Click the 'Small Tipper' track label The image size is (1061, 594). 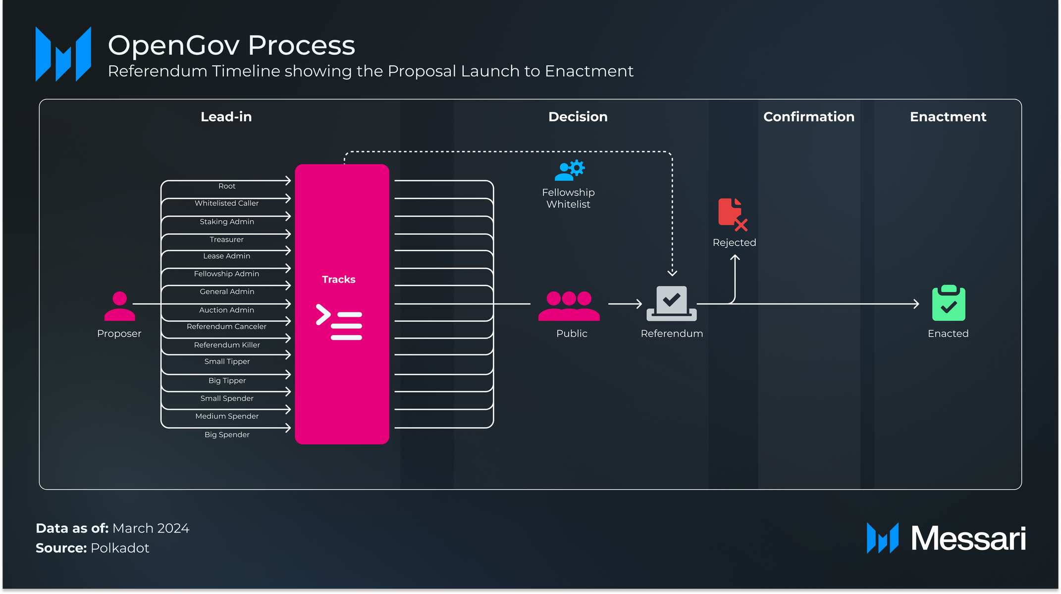[227, 362]
